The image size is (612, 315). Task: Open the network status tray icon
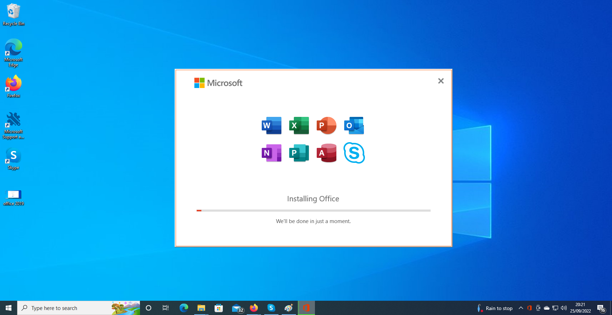555,308
